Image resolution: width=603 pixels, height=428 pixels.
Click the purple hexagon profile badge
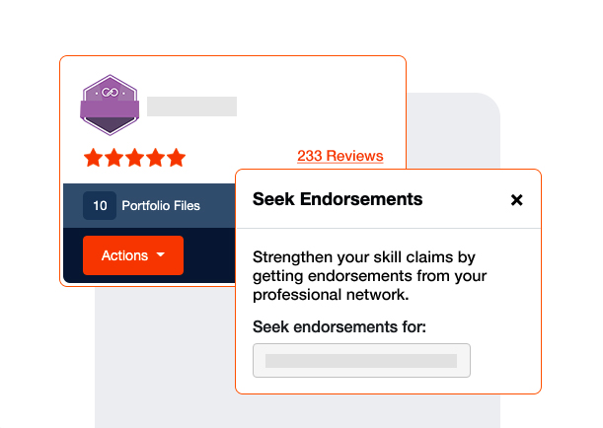click(x=110, y=106)
